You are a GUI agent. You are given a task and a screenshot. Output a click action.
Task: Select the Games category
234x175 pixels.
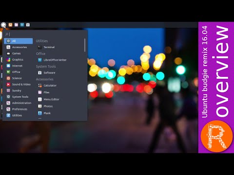[19, 53]
